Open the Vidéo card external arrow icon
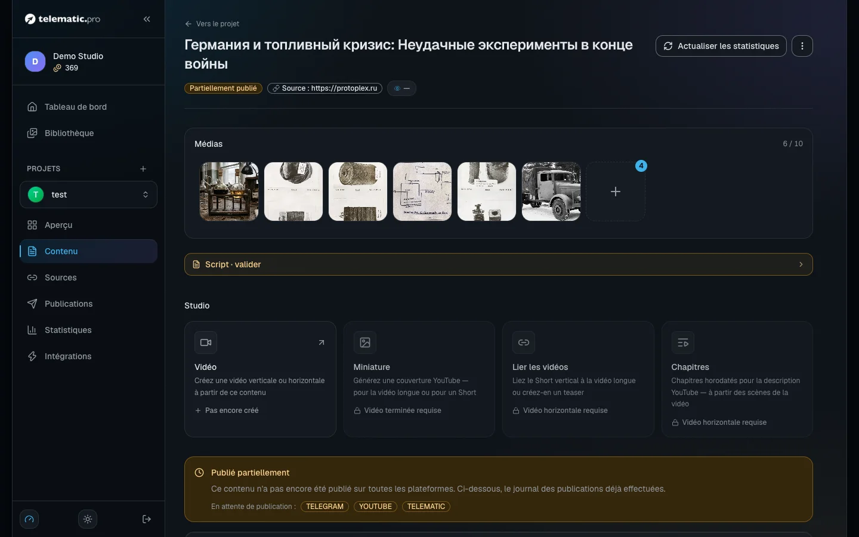 tap(322, 342)
